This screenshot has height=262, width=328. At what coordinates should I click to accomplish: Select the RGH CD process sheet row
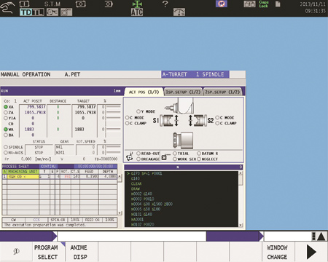coord(60,177)
